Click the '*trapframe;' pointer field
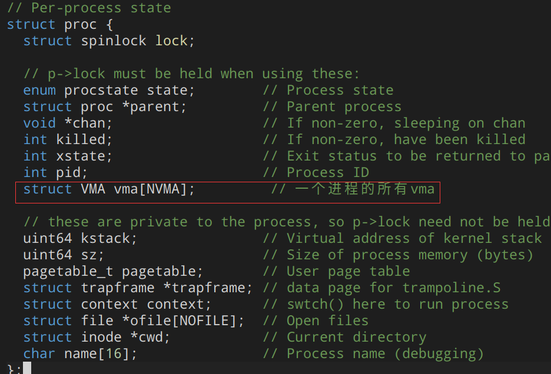551x374 pixels. (x=211, y=288)
